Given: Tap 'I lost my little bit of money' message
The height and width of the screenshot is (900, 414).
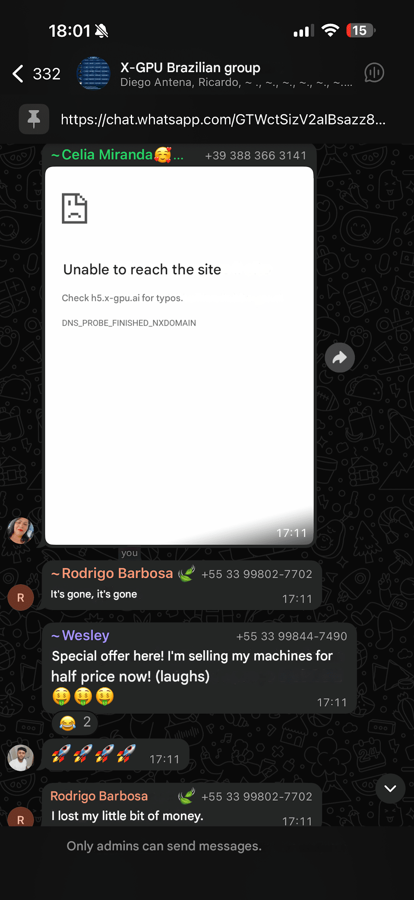Looking at the screenshot, I should tap(127, 816).
